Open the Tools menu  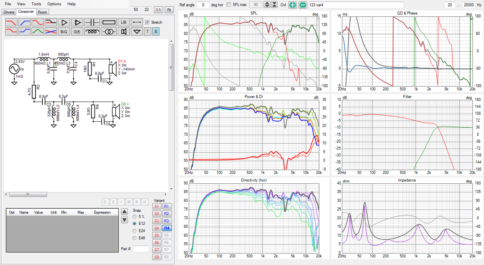(x=36, y=4)
